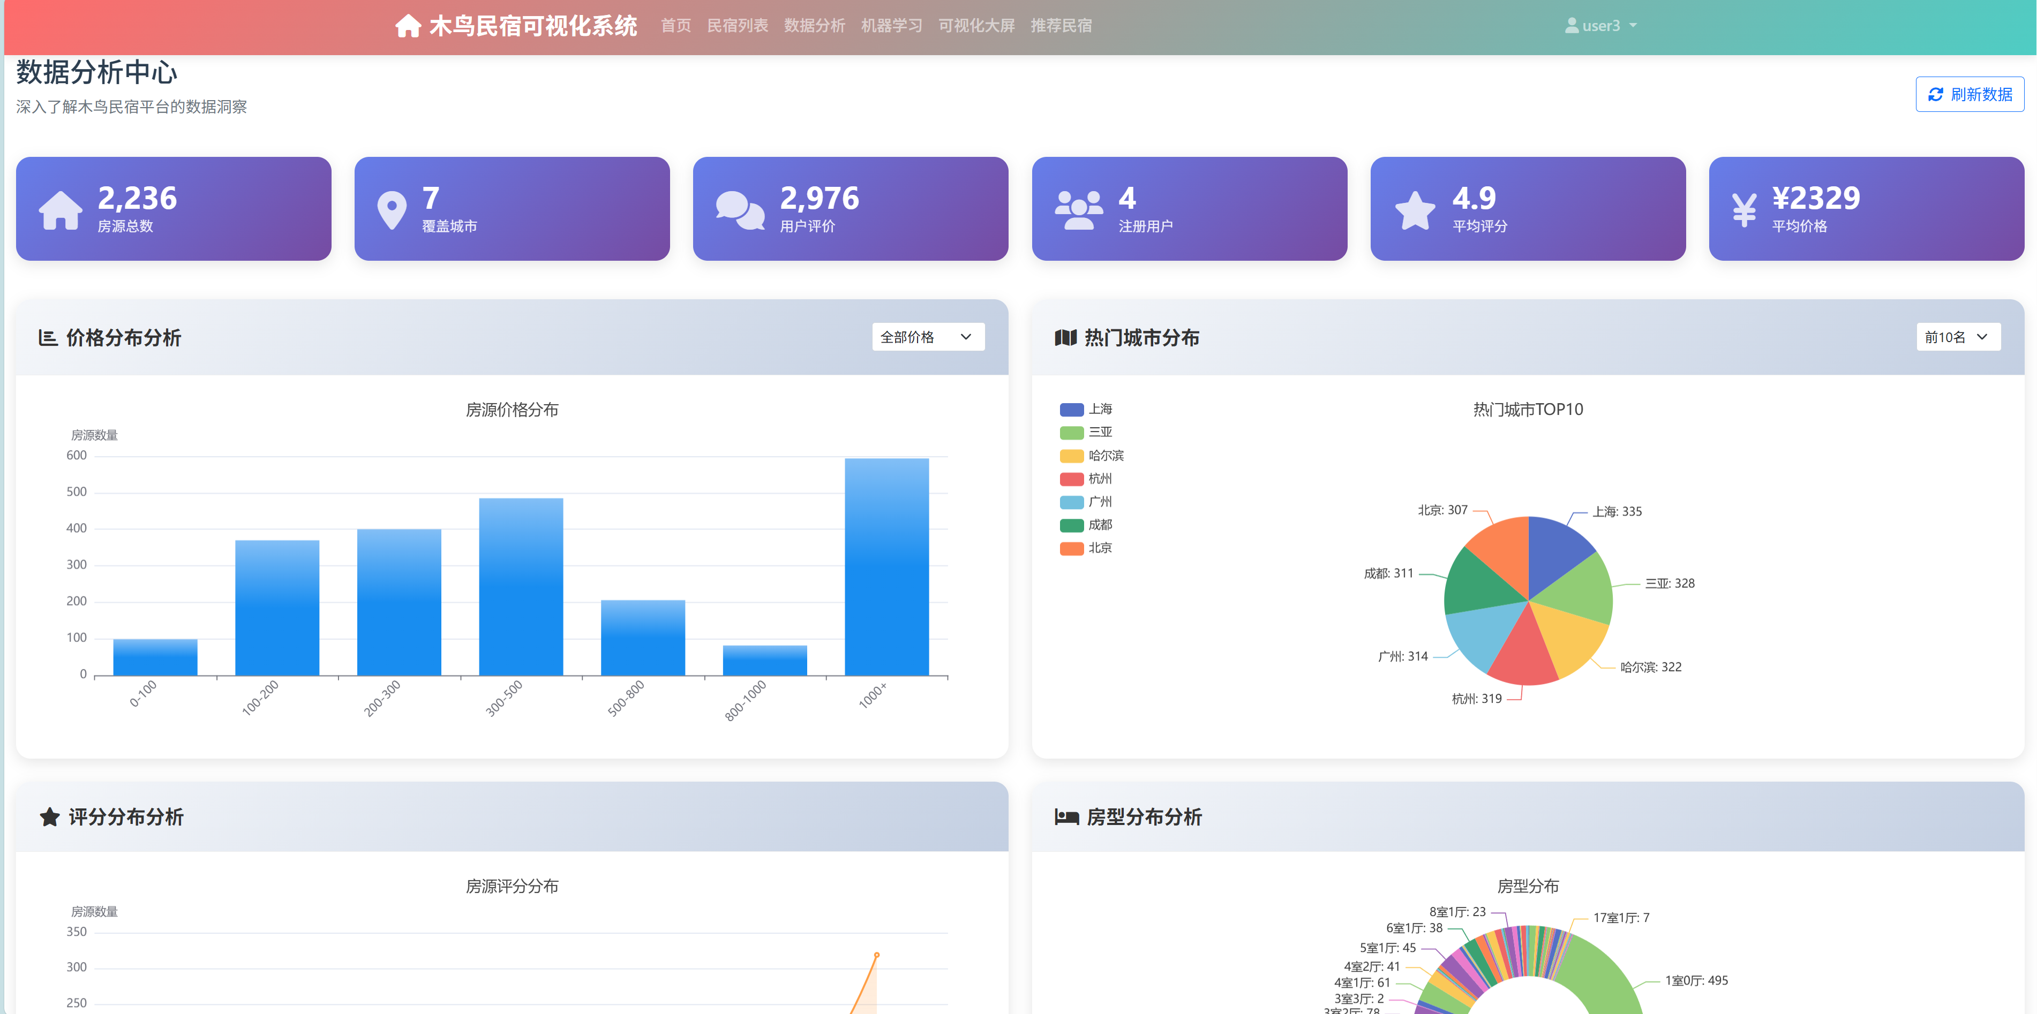Click the map icon beside 热门城市分布
Image resolution: width=2037 pixels, height=1014 pixels.
[x=1065, y=338]
